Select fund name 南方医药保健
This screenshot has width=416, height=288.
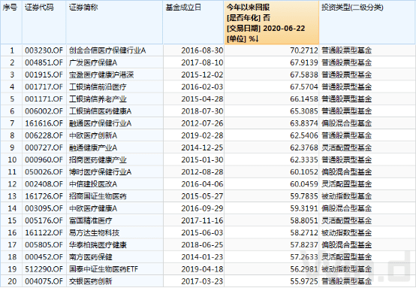click(x=91, y=257)
